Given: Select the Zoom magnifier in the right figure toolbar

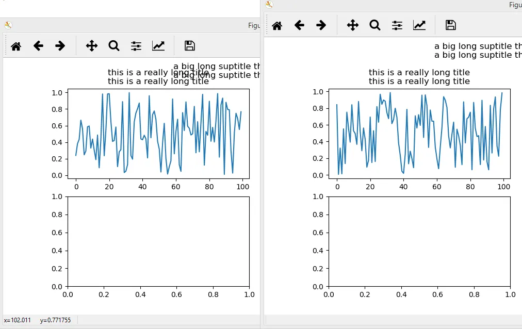Looking at the screenshot, I should point(375,25).
